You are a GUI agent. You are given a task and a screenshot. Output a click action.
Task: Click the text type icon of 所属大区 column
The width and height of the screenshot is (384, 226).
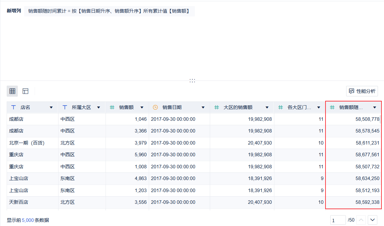point(65,107)
